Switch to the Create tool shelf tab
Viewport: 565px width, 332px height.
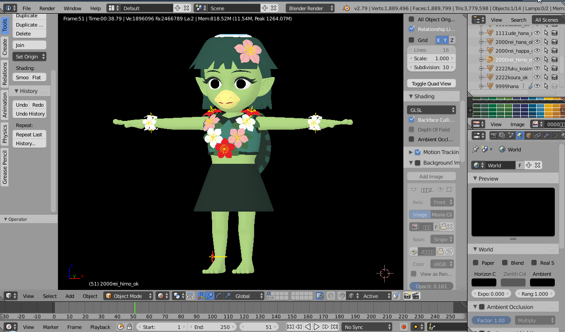point(5,47)
